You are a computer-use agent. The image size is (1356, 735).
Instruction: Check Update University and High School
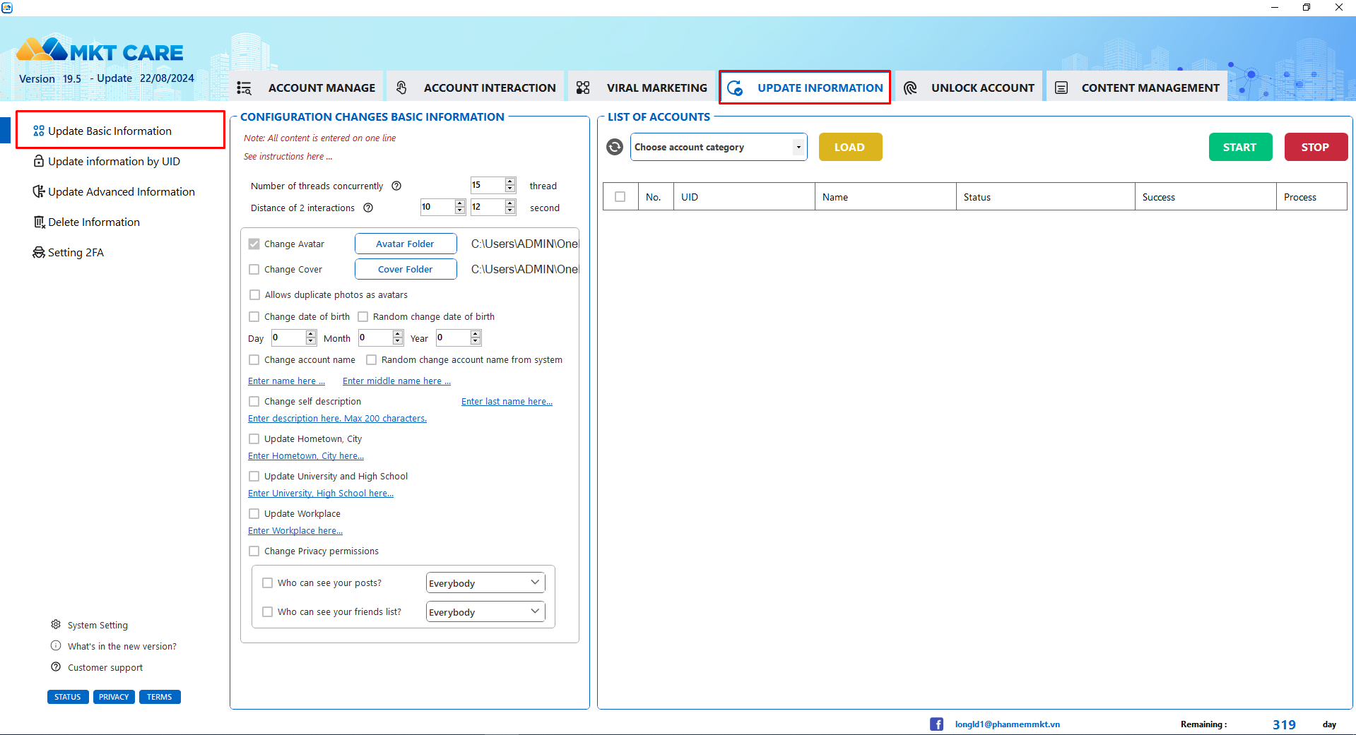click(254, 476)
